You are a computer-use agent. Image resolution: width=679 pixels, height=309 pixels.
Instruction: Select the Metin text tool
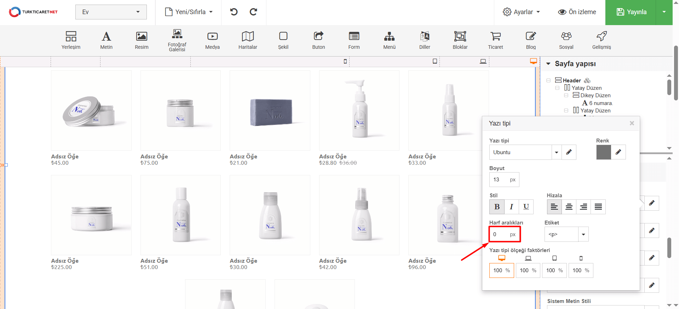click(x=106, y=40)
